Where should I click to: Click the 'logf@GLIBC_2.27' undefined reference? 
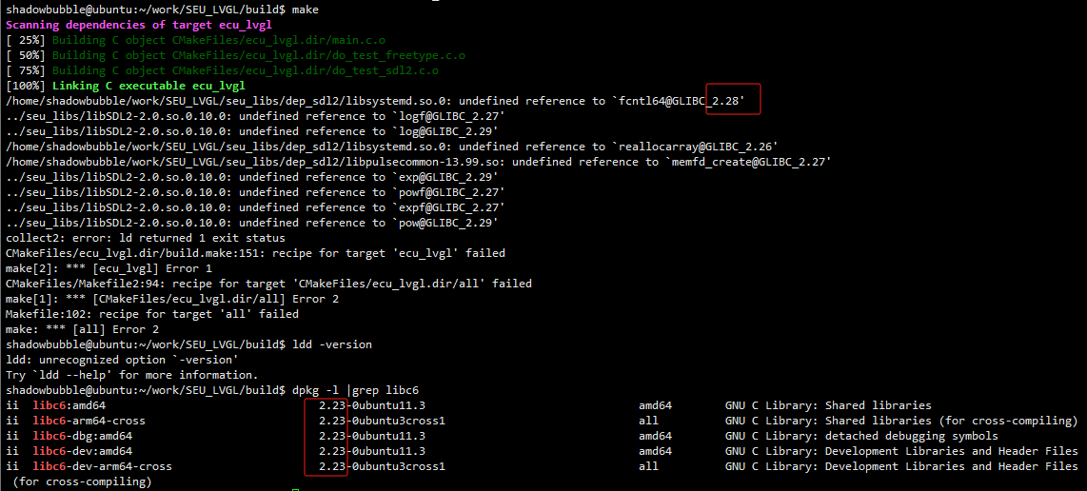coord(447,116)
